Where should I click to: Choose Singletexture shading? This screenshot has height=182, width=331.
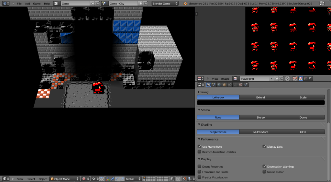[218, 132]
